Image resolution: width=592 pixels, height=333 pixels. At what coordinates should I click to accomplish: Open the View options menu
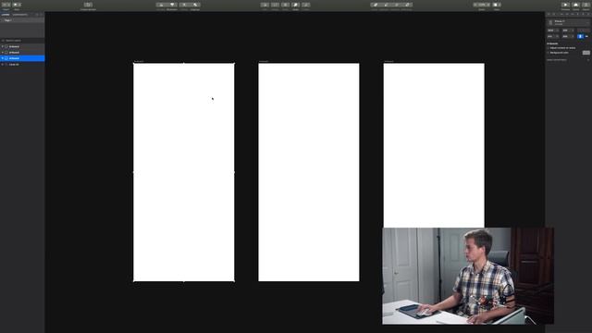[x=497, y=5]
